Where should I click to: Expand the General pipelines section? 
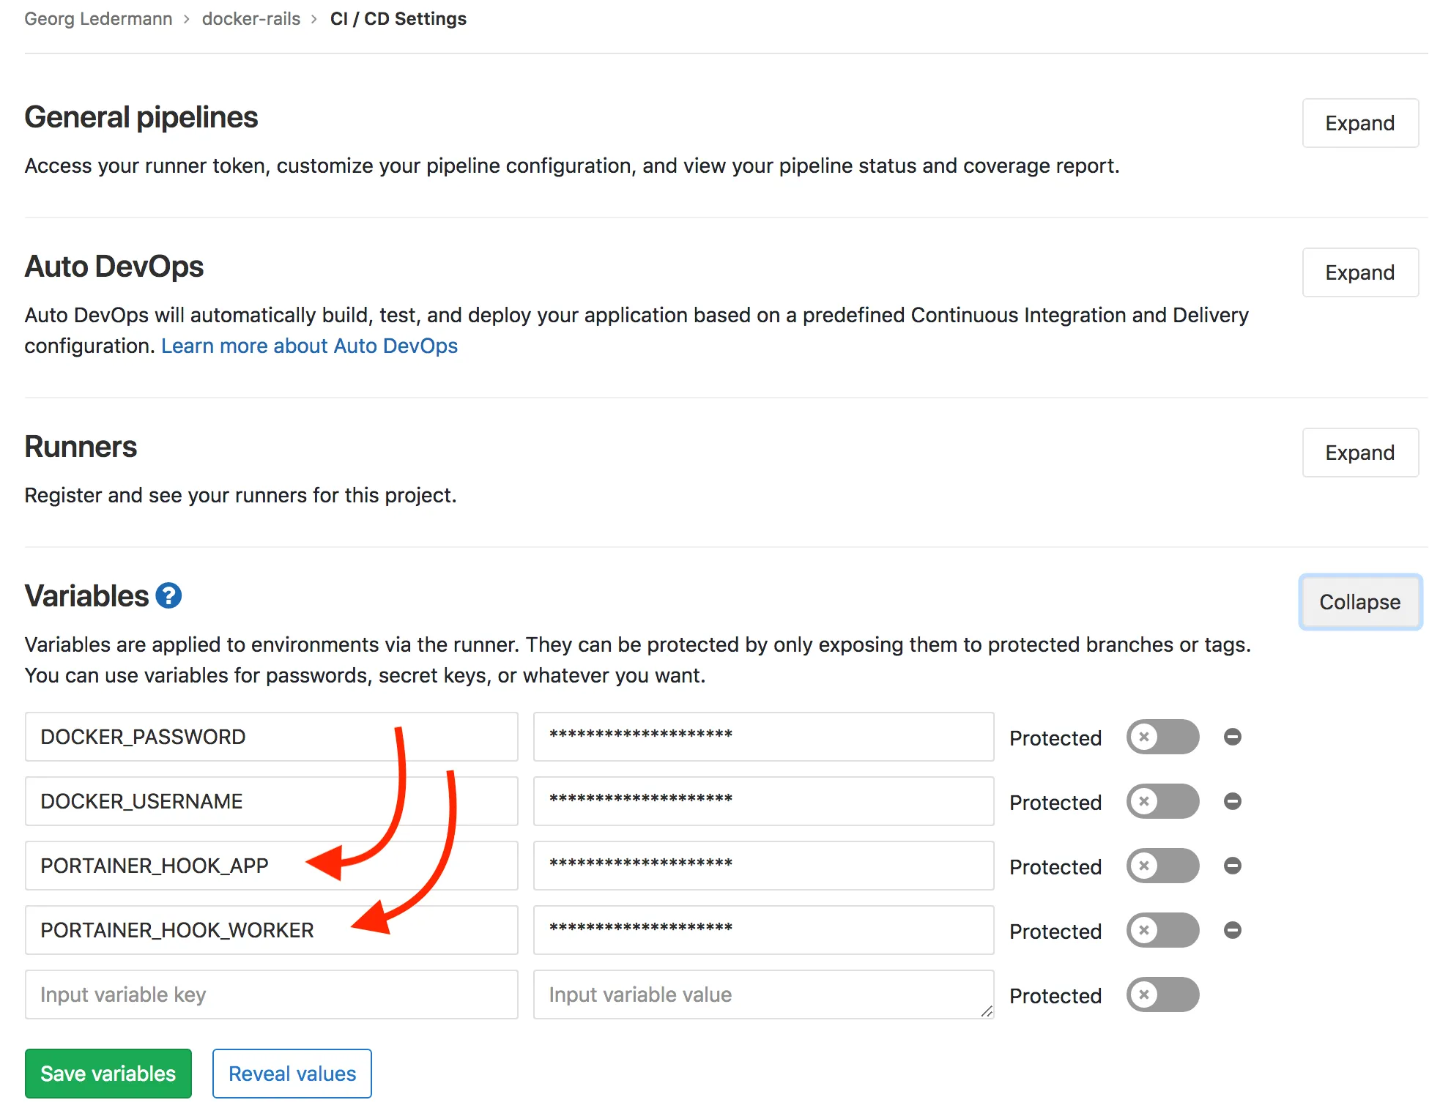tap(1359, 123)
